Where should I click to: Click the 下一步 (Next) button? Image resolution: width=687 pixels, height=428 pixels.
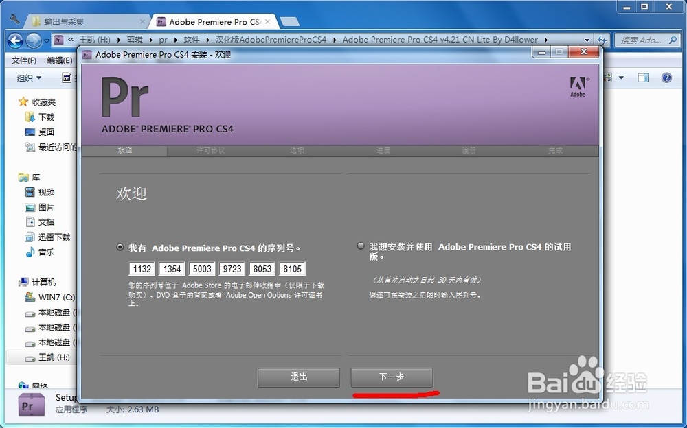tap(392, 377)
